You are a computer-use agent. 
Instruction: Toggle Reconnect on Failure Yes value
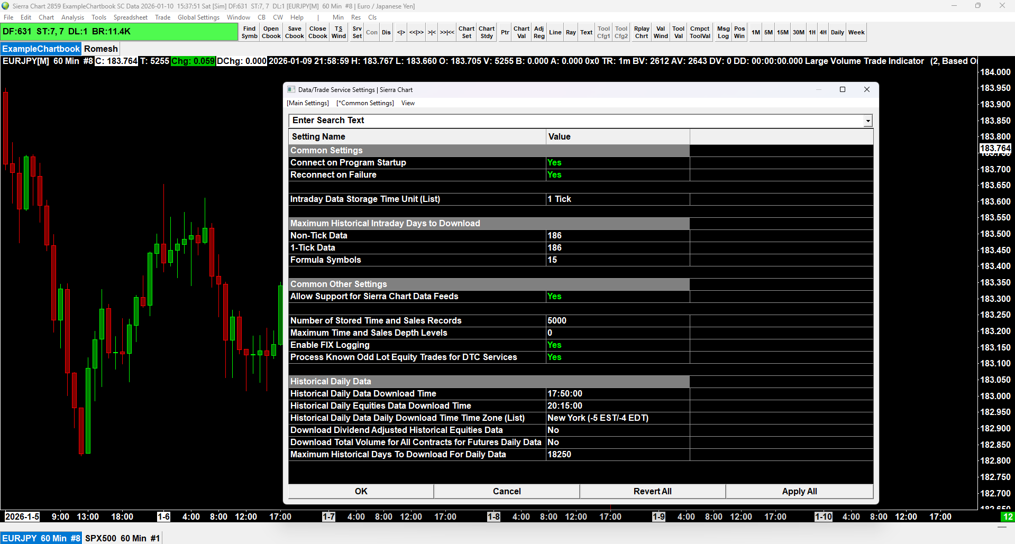click(x=554, y=175)
